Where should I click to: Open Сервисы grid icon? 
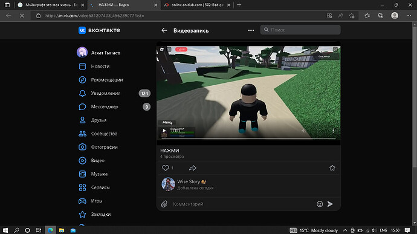coord(82,187)
